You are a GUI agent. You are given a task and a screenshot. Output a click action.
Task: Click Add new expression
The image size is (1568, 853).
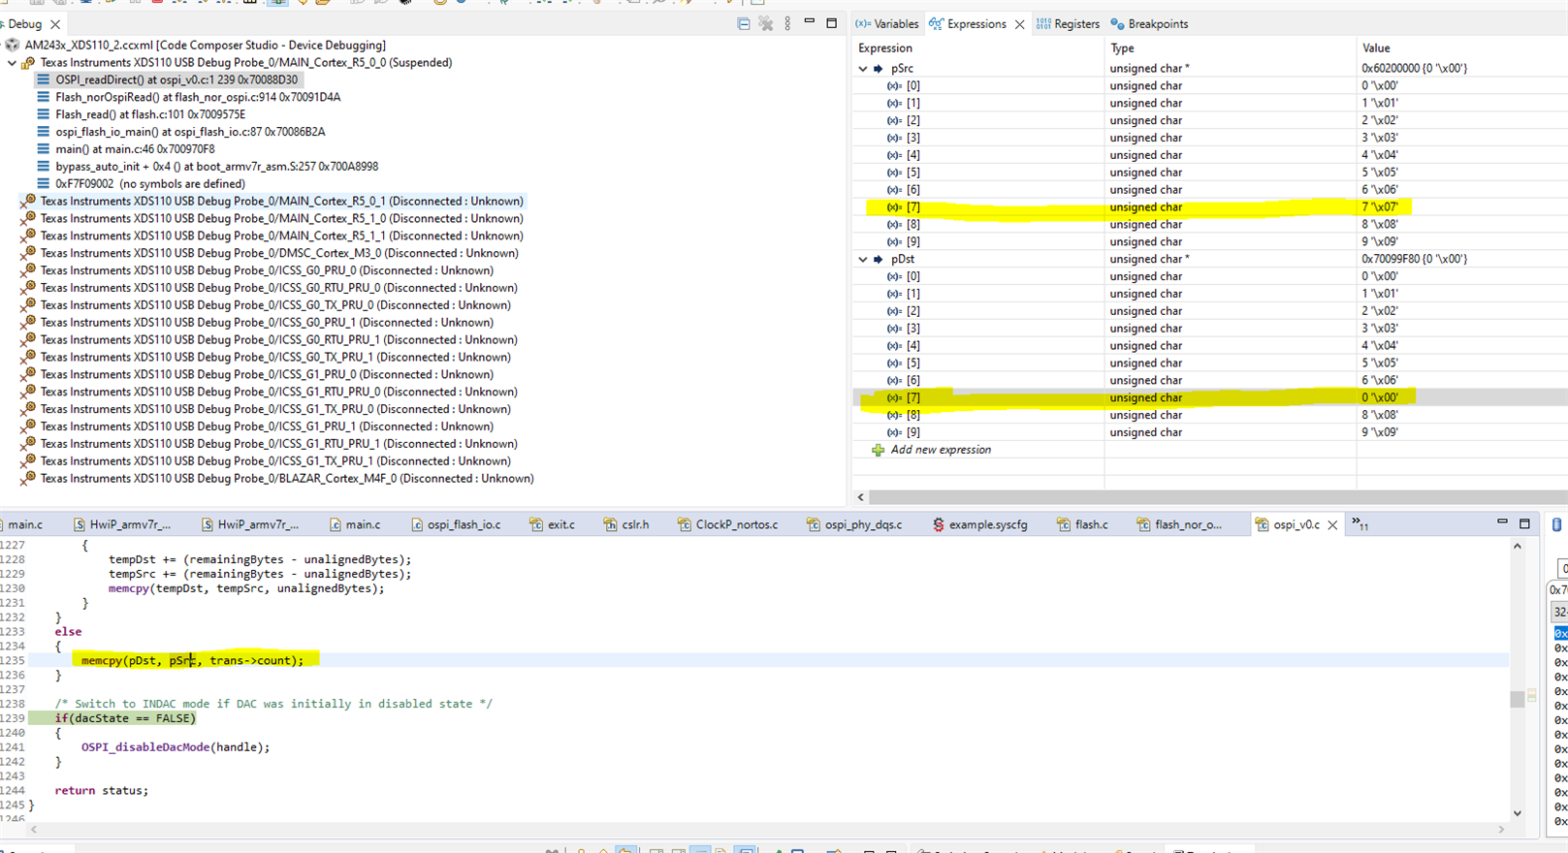(941, 450)
